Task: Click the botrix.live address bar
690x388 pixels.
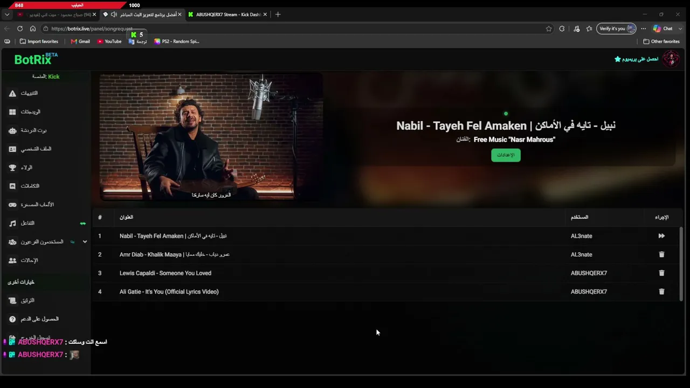Action: (x=291, y=29)
